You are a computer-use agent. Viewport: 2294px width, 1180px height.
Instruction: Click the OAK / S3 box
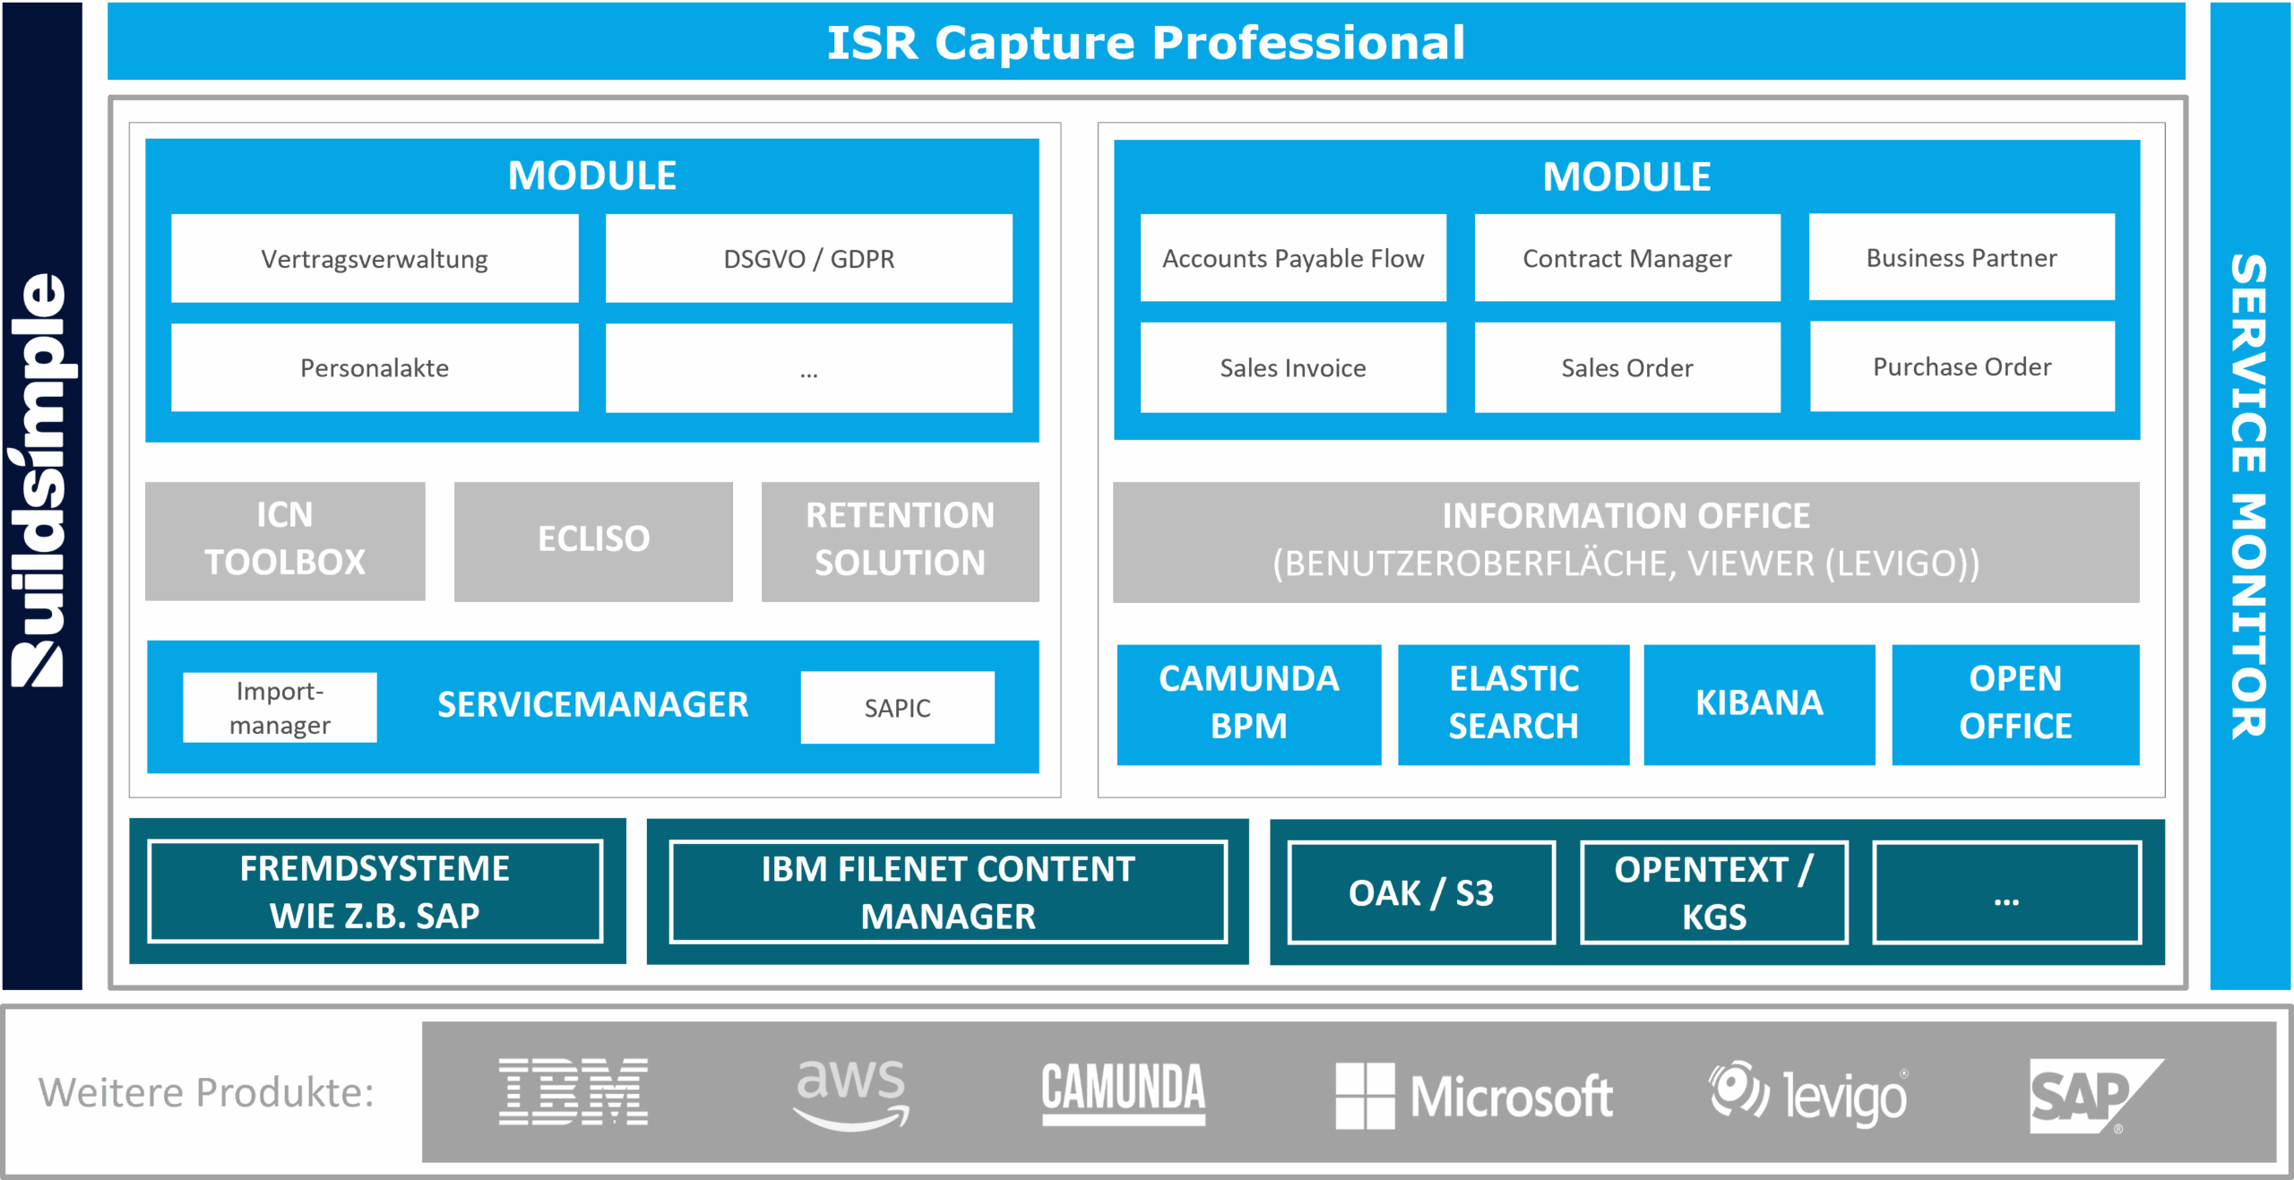click(1421, 892)
